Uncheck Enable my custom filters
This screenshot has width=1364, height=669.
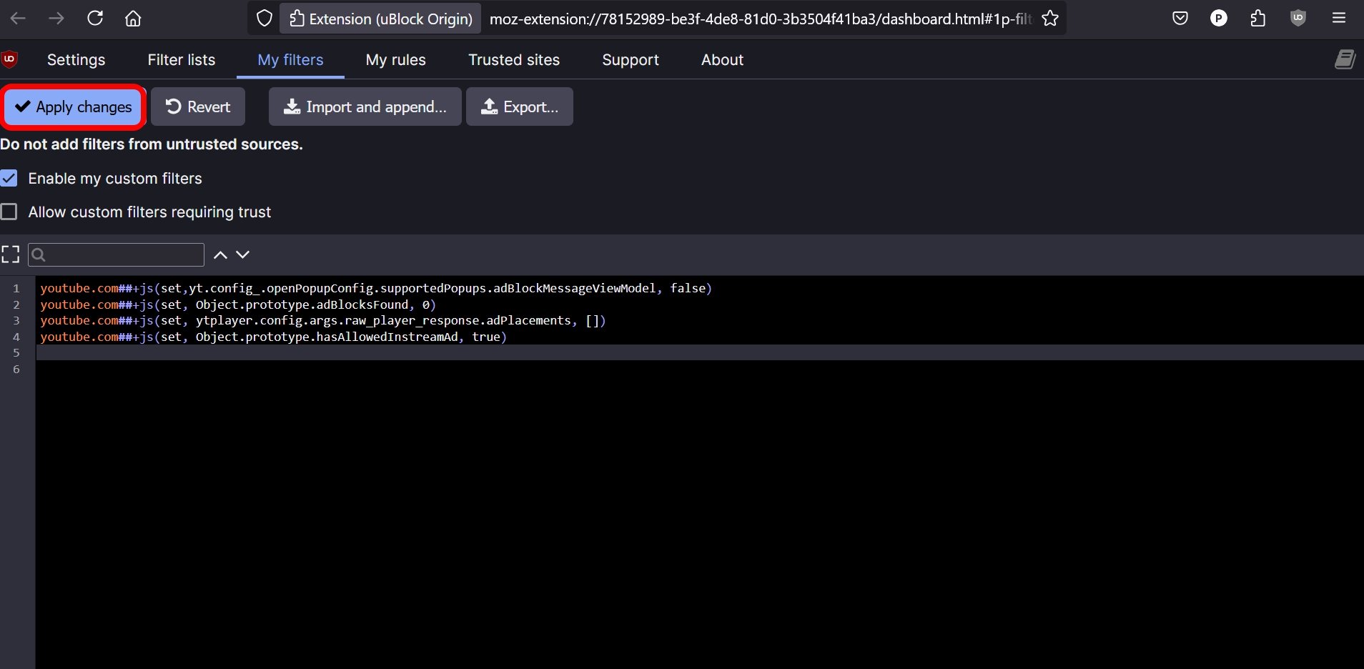9,178
